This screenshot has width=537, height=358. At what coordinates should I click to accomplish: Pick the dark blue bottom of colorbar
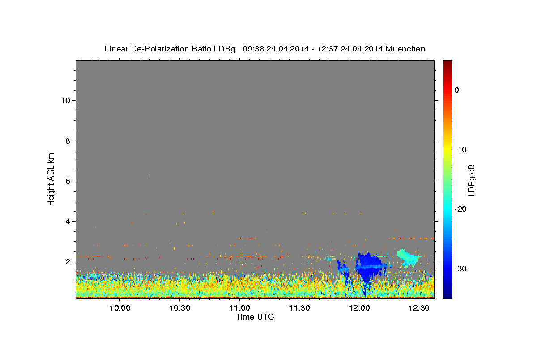pyautogui.click(x=447, y=294)
